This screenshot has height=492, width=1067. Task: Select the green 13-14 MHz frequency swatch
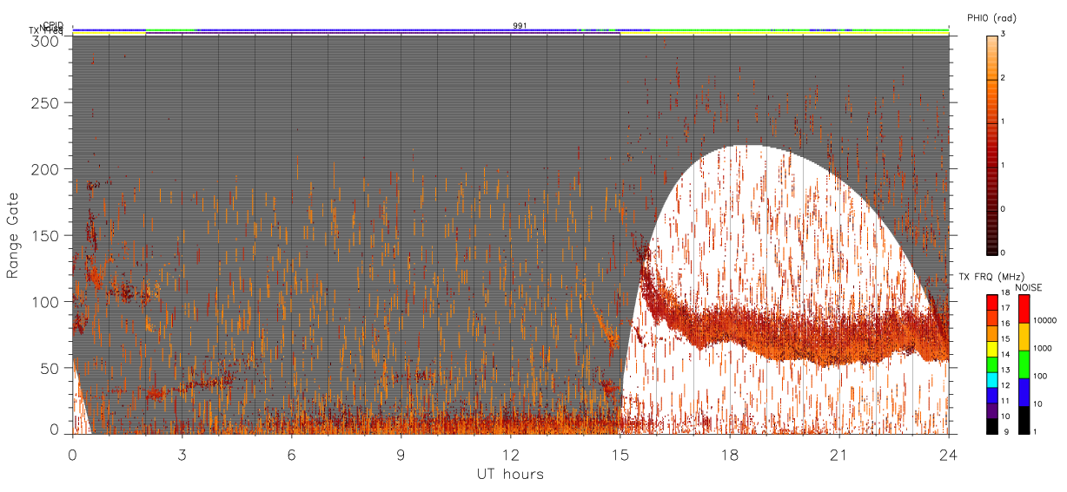(992, 364)
